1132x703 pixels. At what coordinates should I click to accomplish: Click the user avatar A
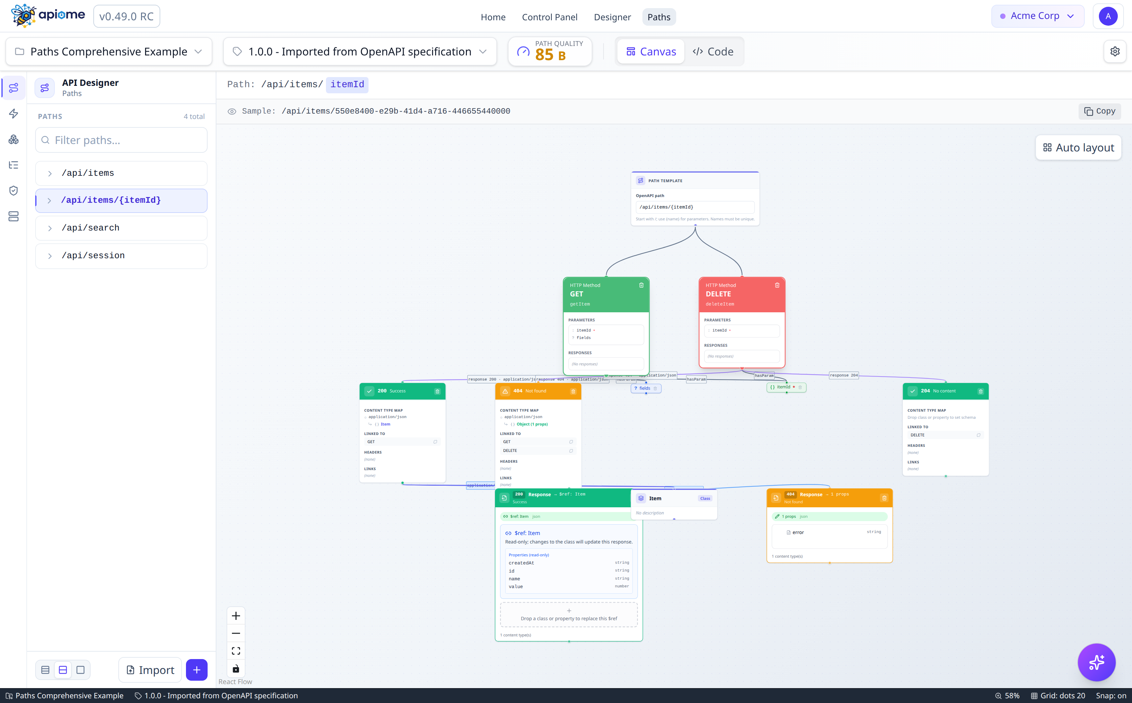(x=1108, y=16)
